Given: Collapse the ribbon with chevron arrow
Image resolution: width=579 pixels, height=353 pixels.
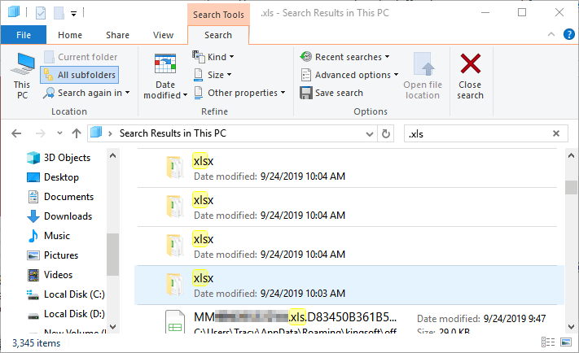Looking at the screenshot, I should [x=553, y=36].
